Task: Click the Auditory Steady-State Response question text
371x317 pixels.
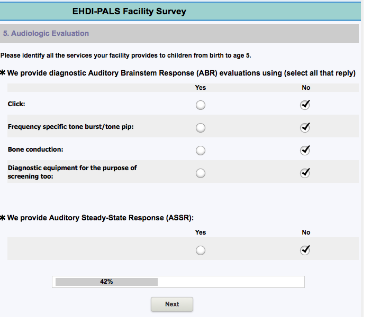Action: (x=100, y=218)
